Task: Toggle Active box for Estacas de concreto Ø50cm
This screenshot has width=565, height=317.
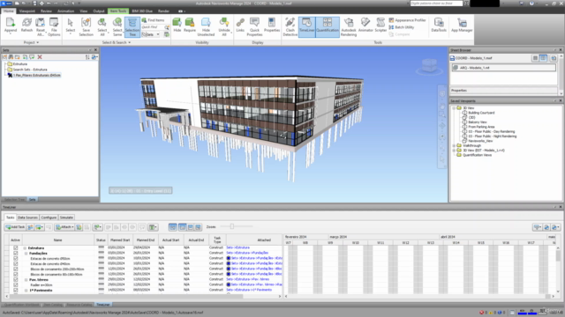Action: [16, 258]
